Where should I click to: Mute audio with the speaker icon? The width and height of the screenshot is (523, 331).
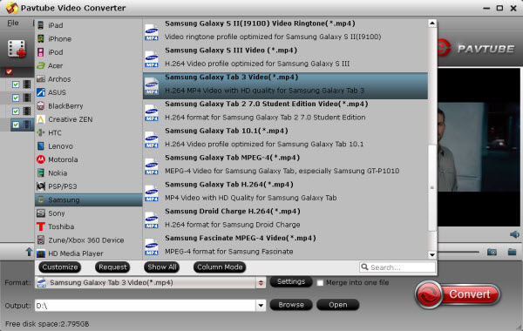pos(514,234)
